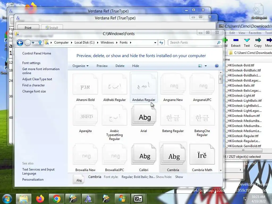Click Computer in the address breadcrumb
Screen dimensions: 272x204
coord(61,42)
